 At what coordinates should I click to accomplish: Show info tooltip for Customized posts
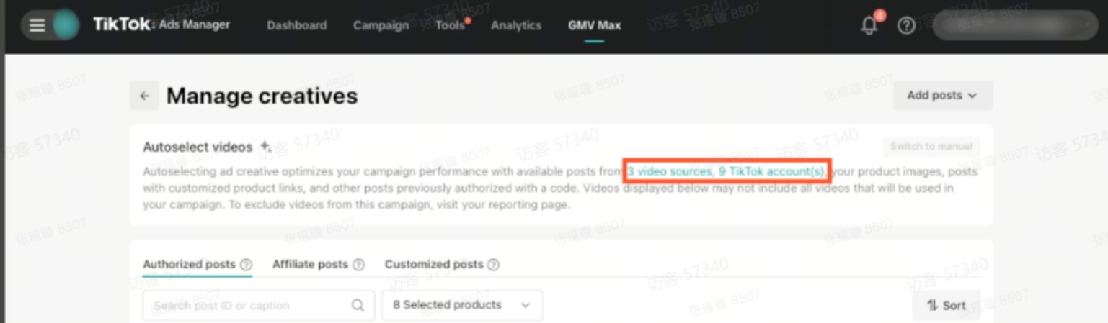coord(493,265)
